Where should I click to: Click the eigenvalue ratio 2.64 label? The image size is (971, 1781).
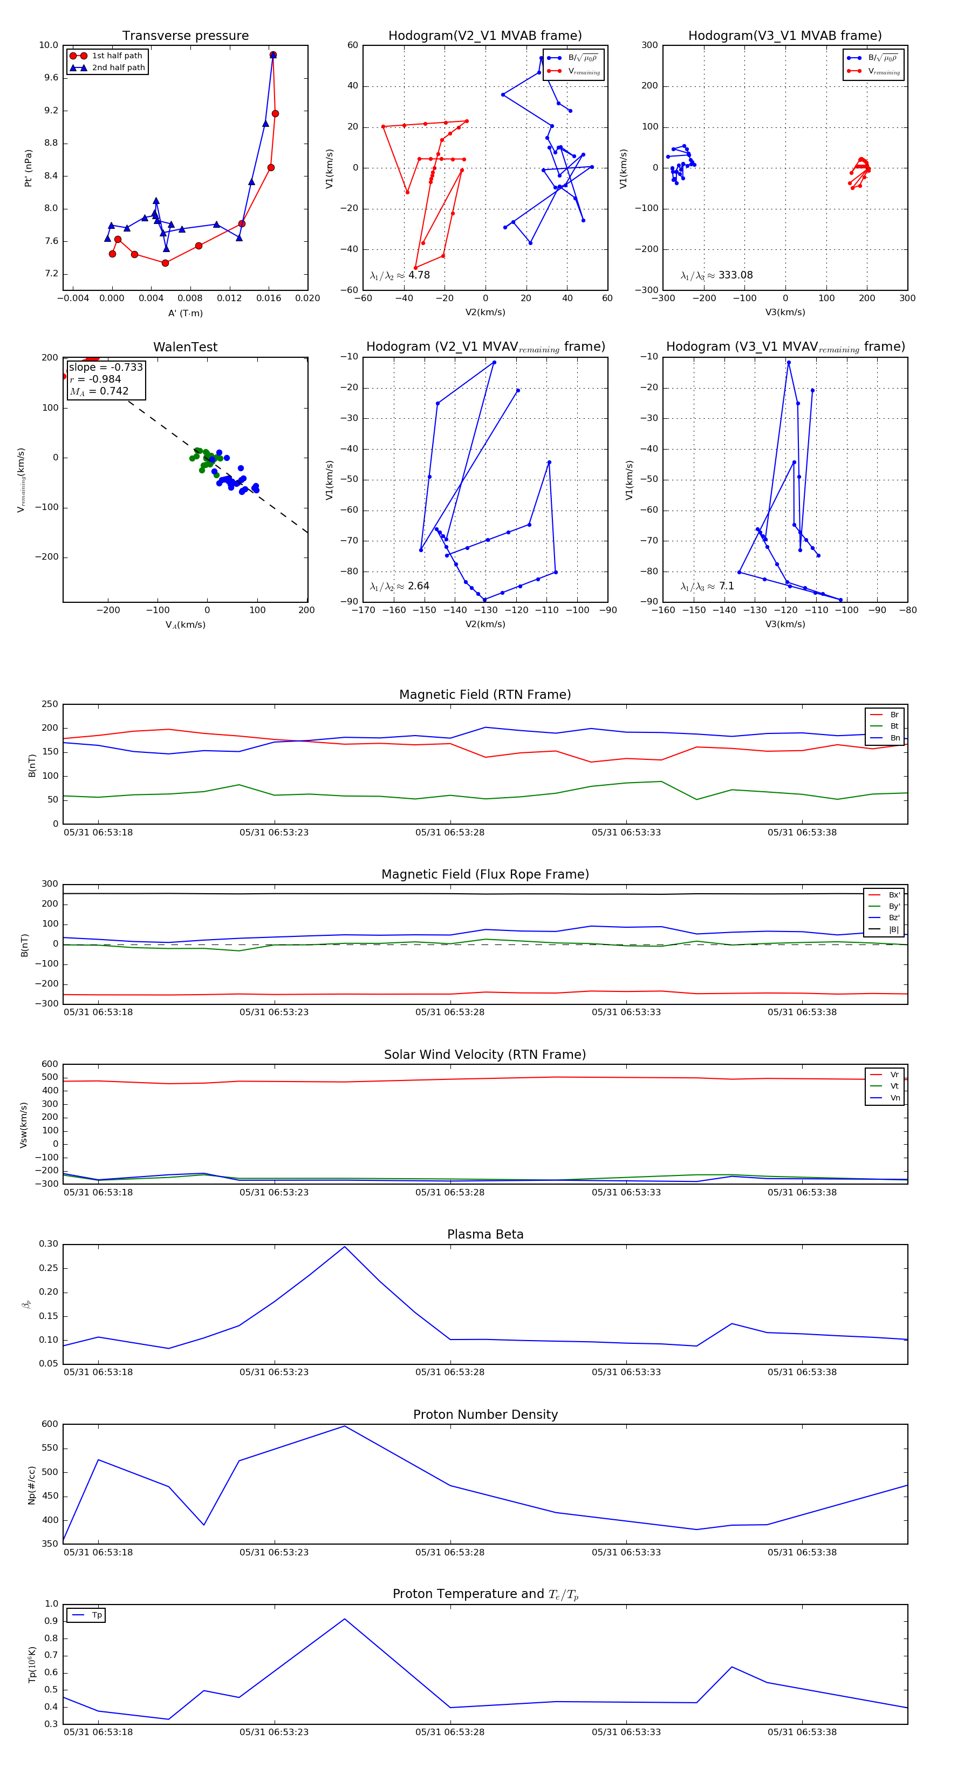[x=399, y=586]
